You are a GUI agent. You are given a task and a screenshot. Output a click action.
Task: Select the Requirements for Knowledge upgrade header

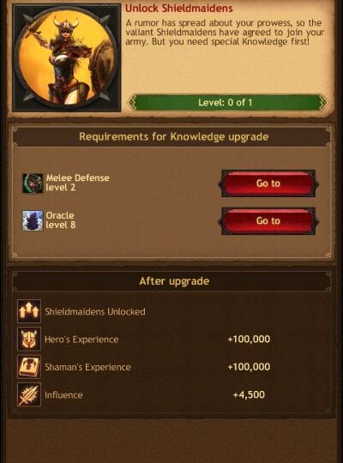coord(174,136)
